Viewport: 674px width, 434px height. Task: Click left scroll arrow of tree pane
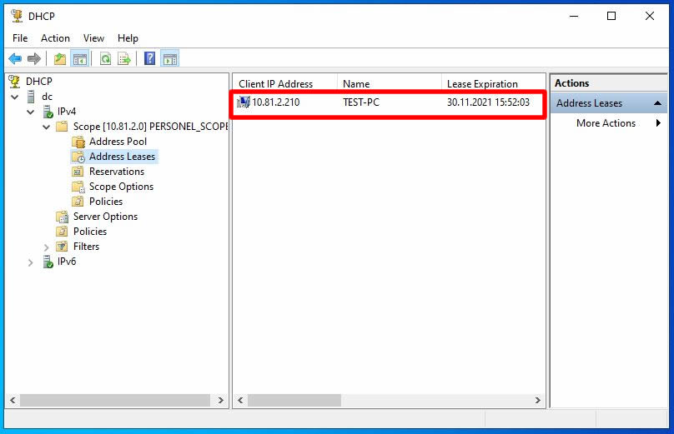(13, 400)
